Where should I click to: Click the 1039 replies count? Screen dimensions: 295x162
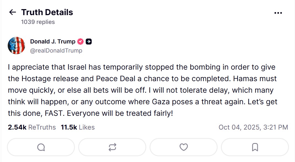[38, 22]
